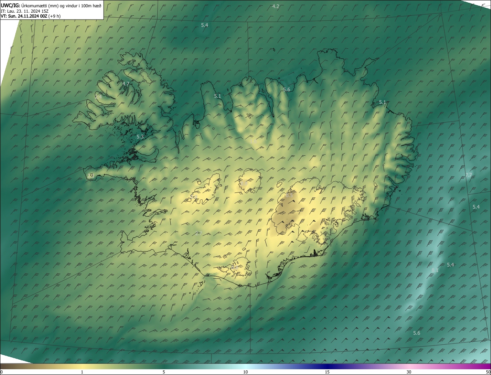
Task: Click the "2.1" label at the Snæfellsnes peninsula tip
Action: [91, 175]
